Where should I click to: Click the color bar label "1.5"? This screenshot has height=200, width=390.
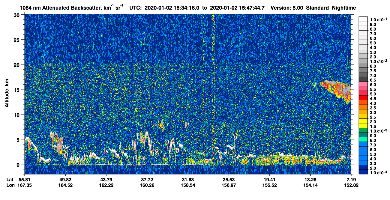point(373,126)
